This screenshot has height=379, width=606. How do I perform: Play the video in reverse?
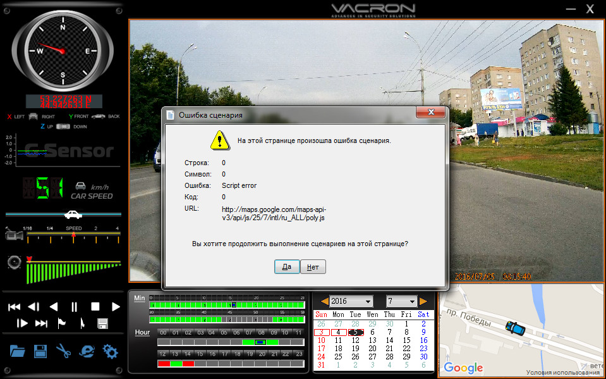pyautogui.click(x=54, y=307)
